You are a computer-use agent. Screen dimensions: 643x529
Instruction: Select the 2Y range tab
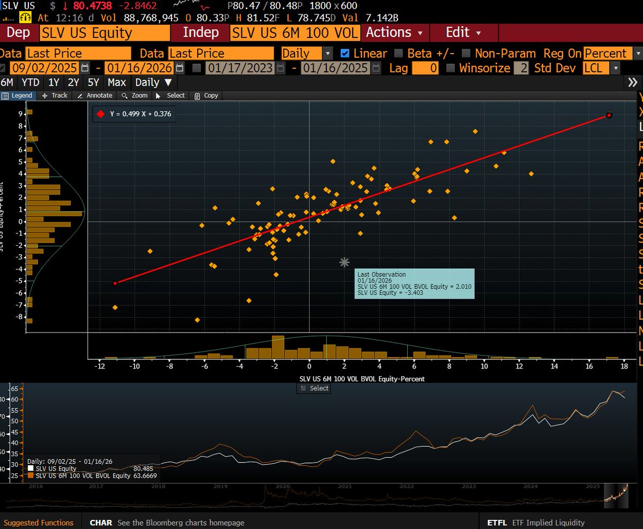pyautogui.click(x=73, y=82)
